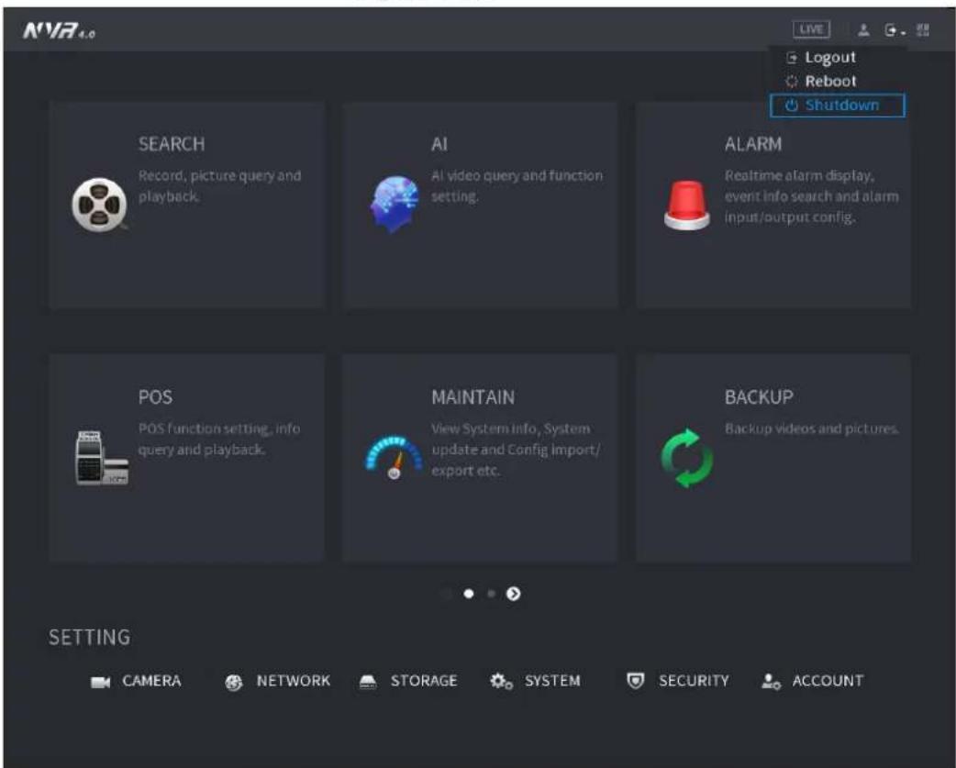956x768 pixels.
Task: Open SYSTEM settings label
Action: [552, 681]
